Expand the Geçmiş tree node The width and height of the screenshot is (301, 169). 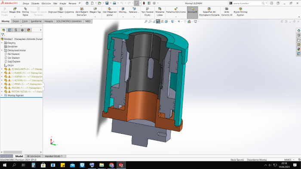[2, 43]
